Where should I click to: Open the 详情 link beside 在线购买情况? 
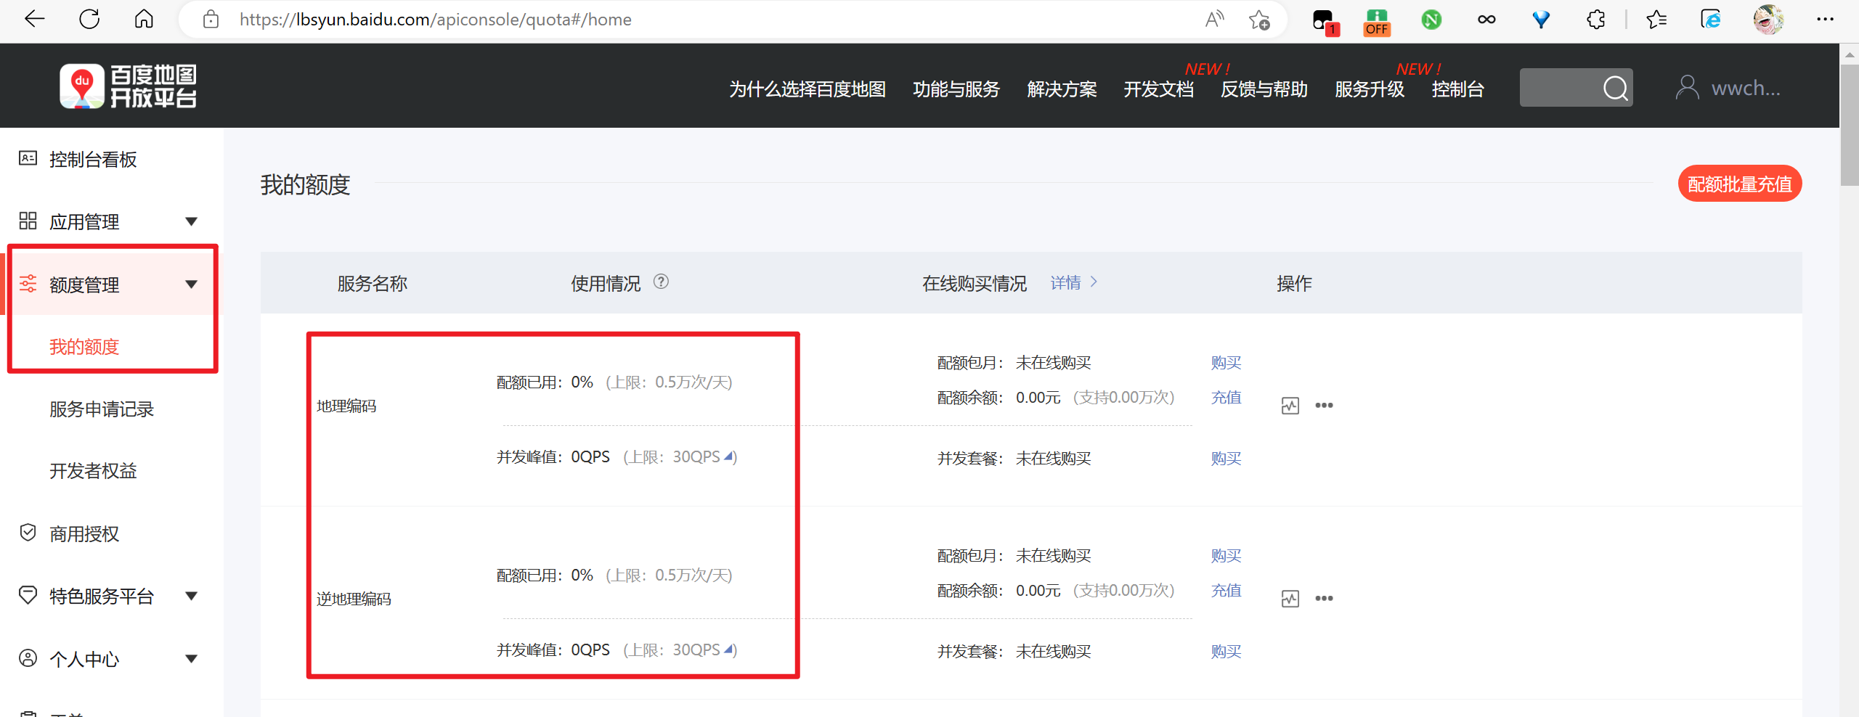coord(1067,282)
